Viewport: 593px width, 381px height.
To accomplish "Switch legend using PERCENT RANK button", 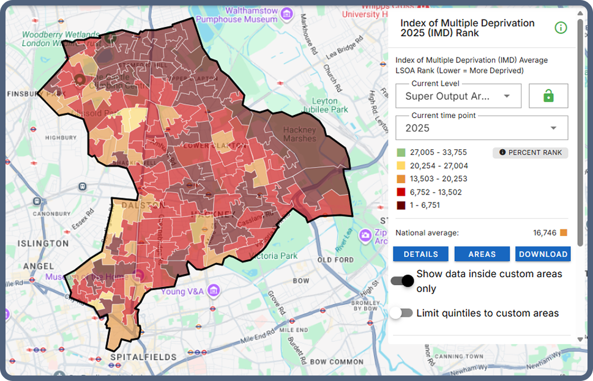I will [530, 152].
